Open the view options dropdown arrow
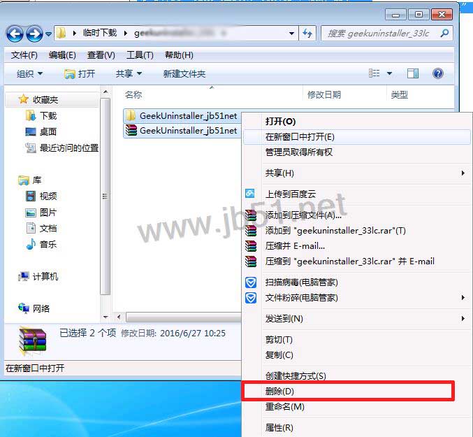Viewport: 473px width, 437px height. 389,73
